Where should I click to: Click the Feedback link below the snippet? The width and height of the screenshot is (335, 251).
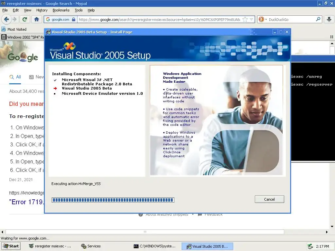(x=213, y=214)
